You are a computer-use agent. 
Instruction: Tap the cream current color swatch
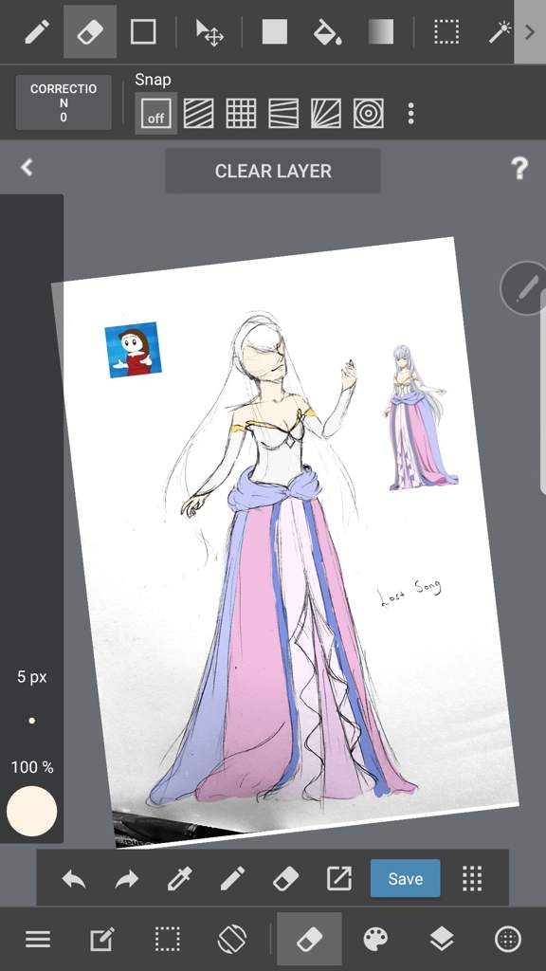31,812
